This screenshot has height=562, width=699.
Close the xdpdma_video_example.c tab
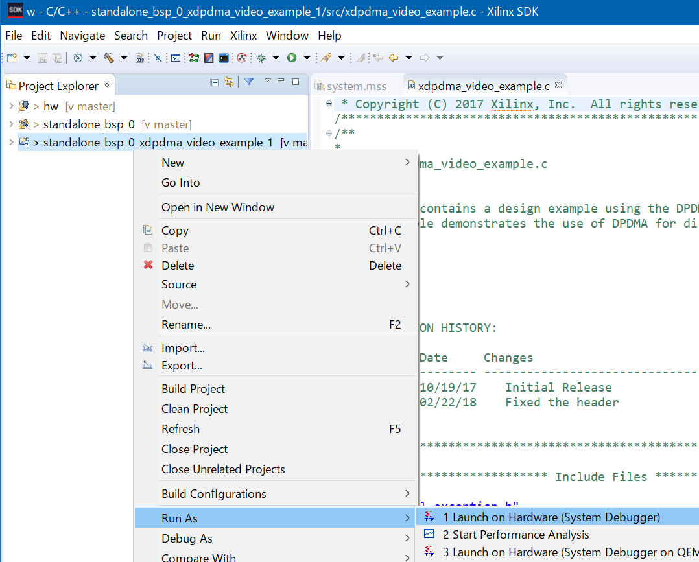(558, 85)
